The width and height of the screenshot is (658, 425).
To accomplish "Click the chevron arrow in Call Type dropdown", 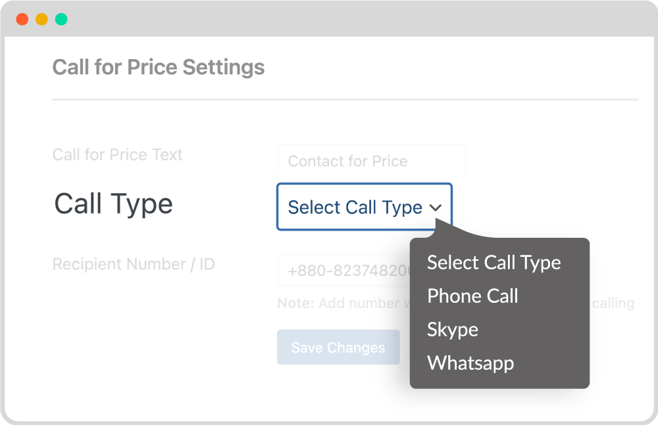I will click(x=436, y=208).
